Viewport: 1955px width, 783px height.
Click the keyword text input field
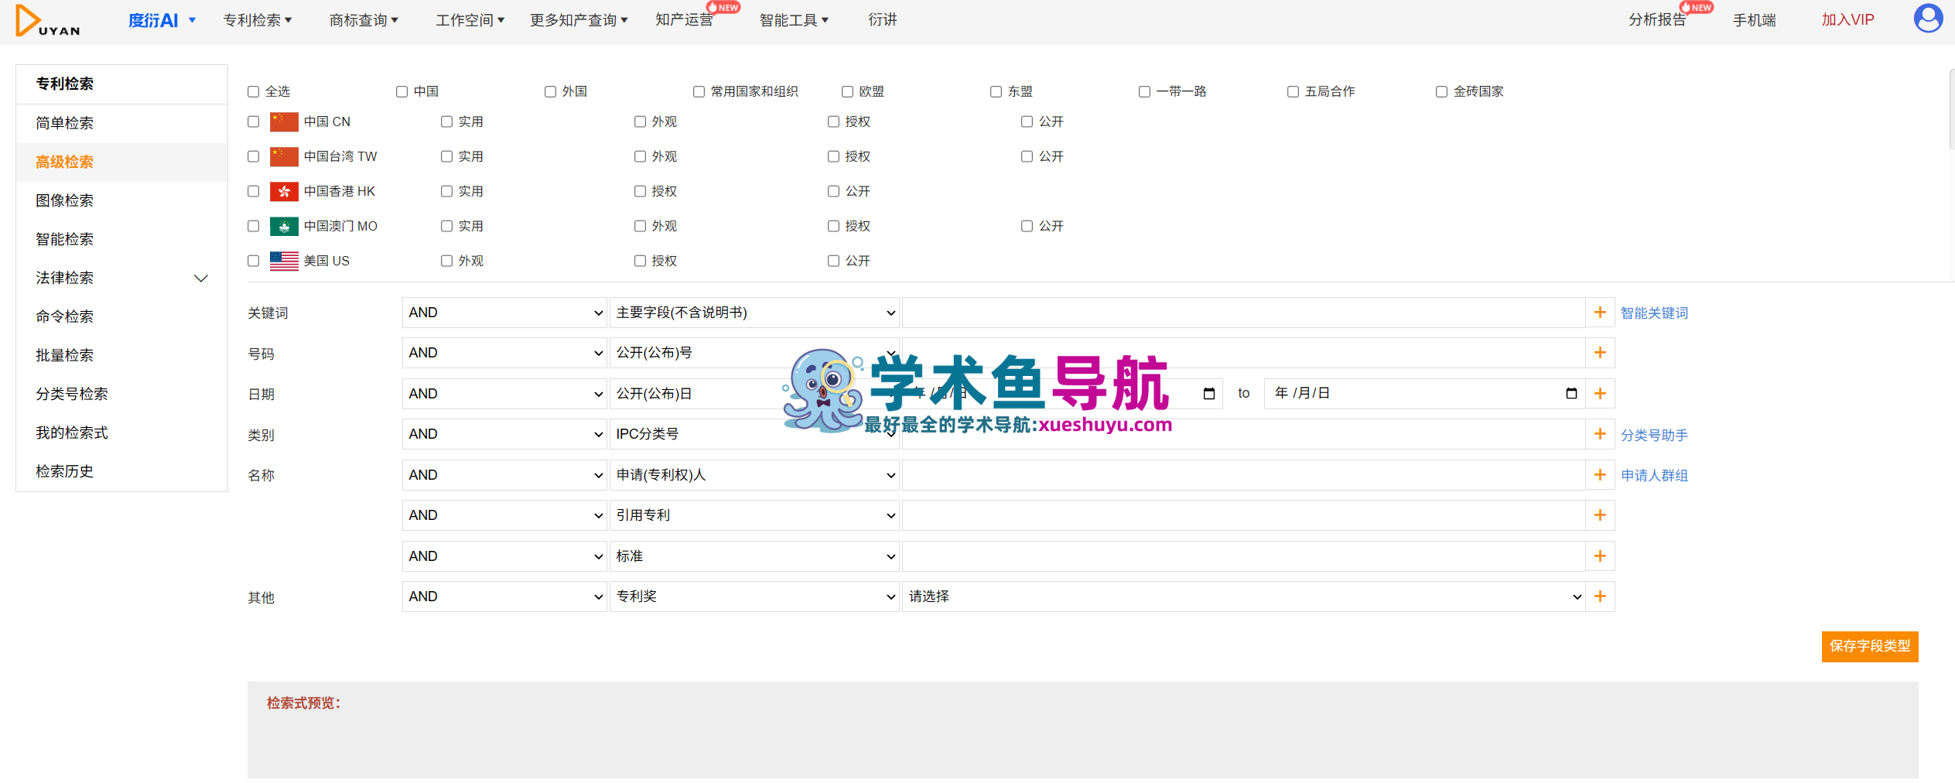(x=1243, y=313)
